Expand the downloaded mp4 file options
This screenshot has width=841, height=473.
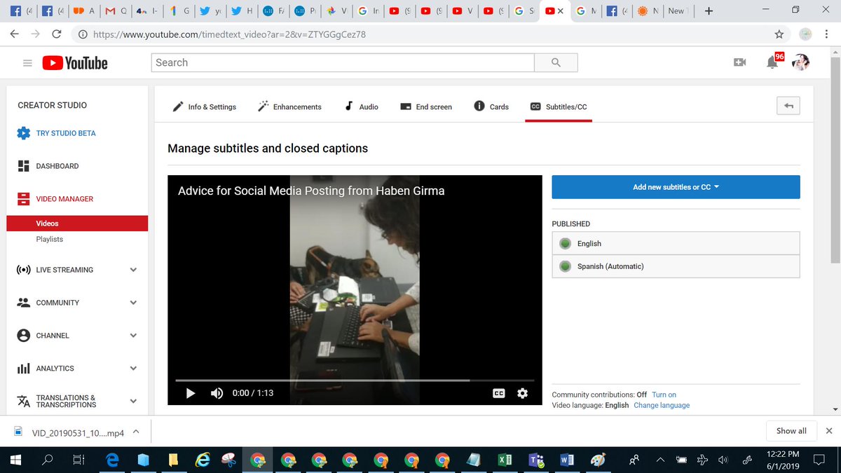(x=137, y=432)
